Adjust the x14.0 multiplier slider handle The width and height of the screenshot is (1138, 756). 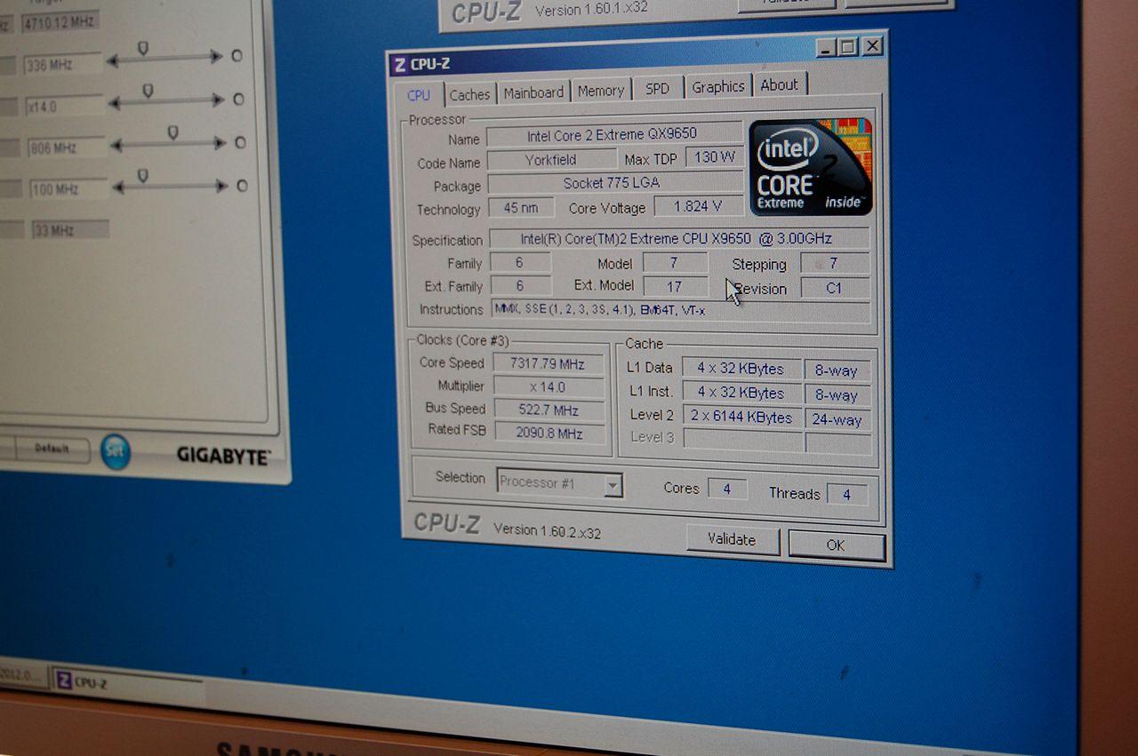(148, 92)
